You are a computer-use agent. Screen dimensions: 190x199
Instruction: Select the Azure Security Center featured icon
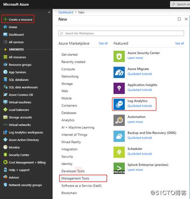(x=119, y=56)
